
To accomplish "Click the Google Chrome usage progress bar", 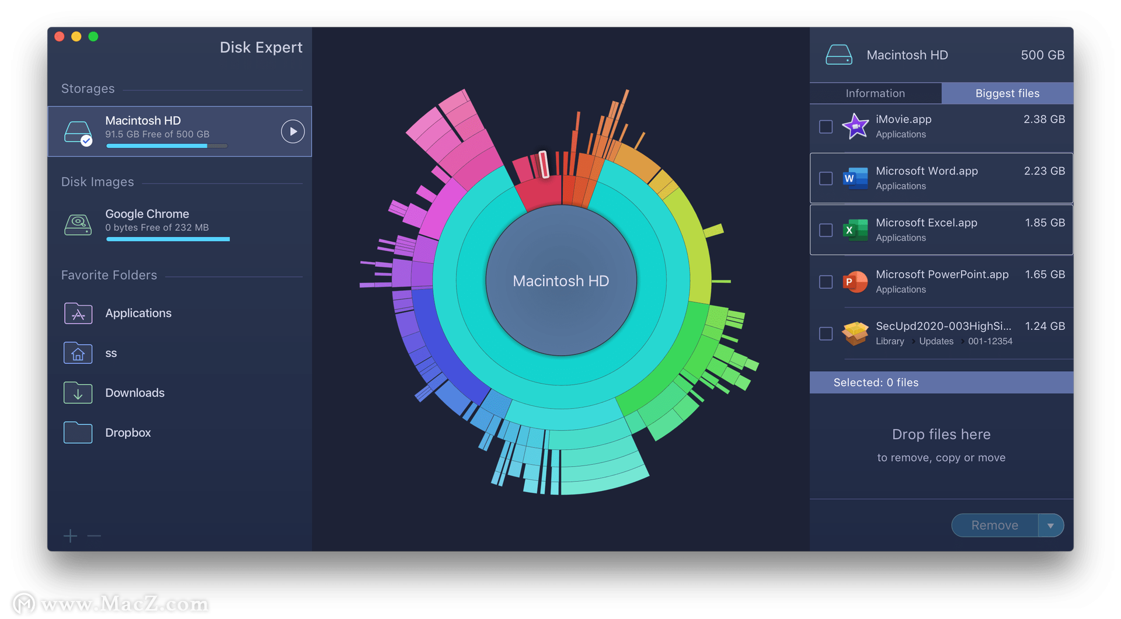I will 168,239.
